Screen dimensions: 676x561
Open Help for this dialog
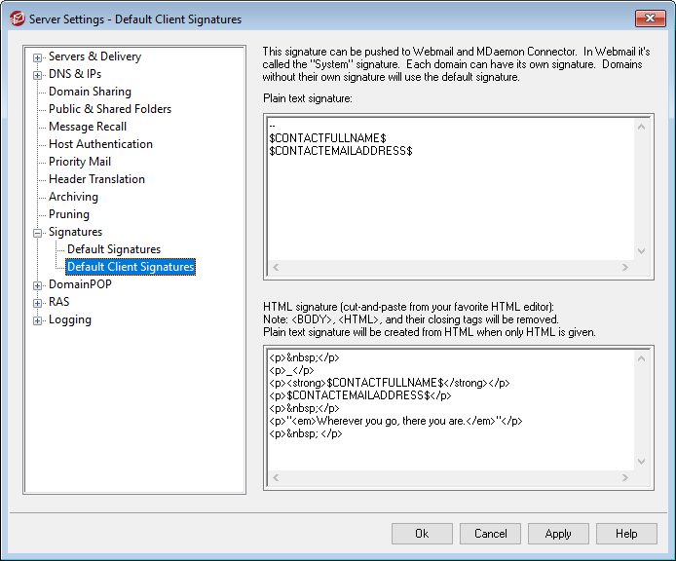(x=626, y=534)
